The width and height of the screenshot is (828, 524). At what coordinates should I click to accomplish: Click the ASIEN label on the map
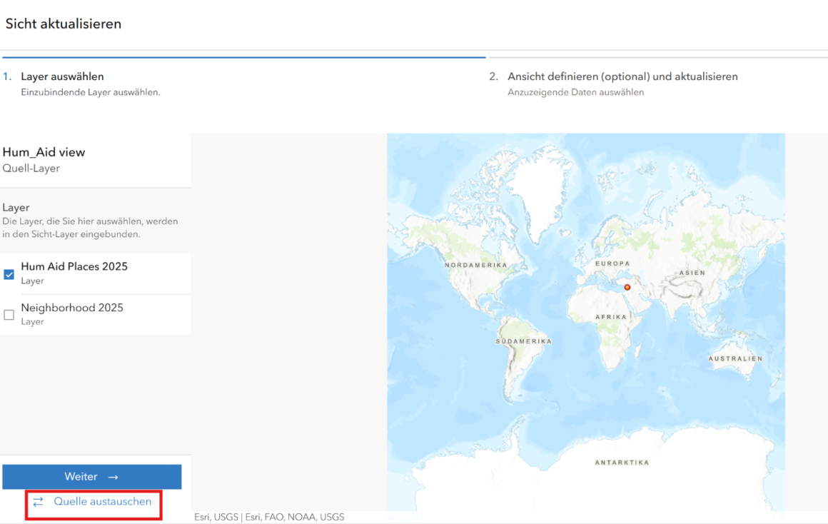pos(692,273)
